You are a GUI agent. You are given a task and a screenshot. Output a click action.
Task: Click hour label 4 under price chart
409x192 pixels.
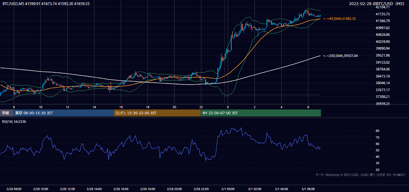coord(281,107)
